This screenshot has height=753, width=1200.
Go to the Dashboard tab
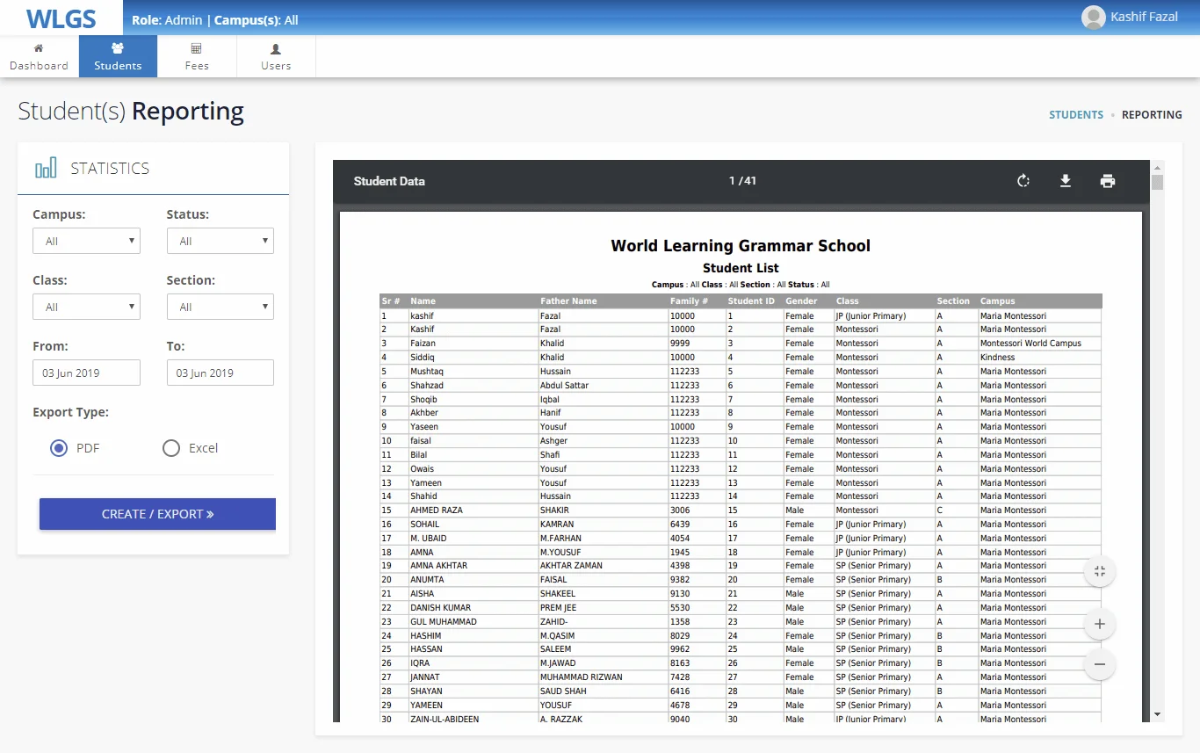pyautogui.click(x=39, y=57)
